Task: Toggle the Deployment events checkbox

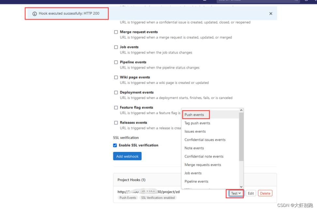Action: coord(116,93)
